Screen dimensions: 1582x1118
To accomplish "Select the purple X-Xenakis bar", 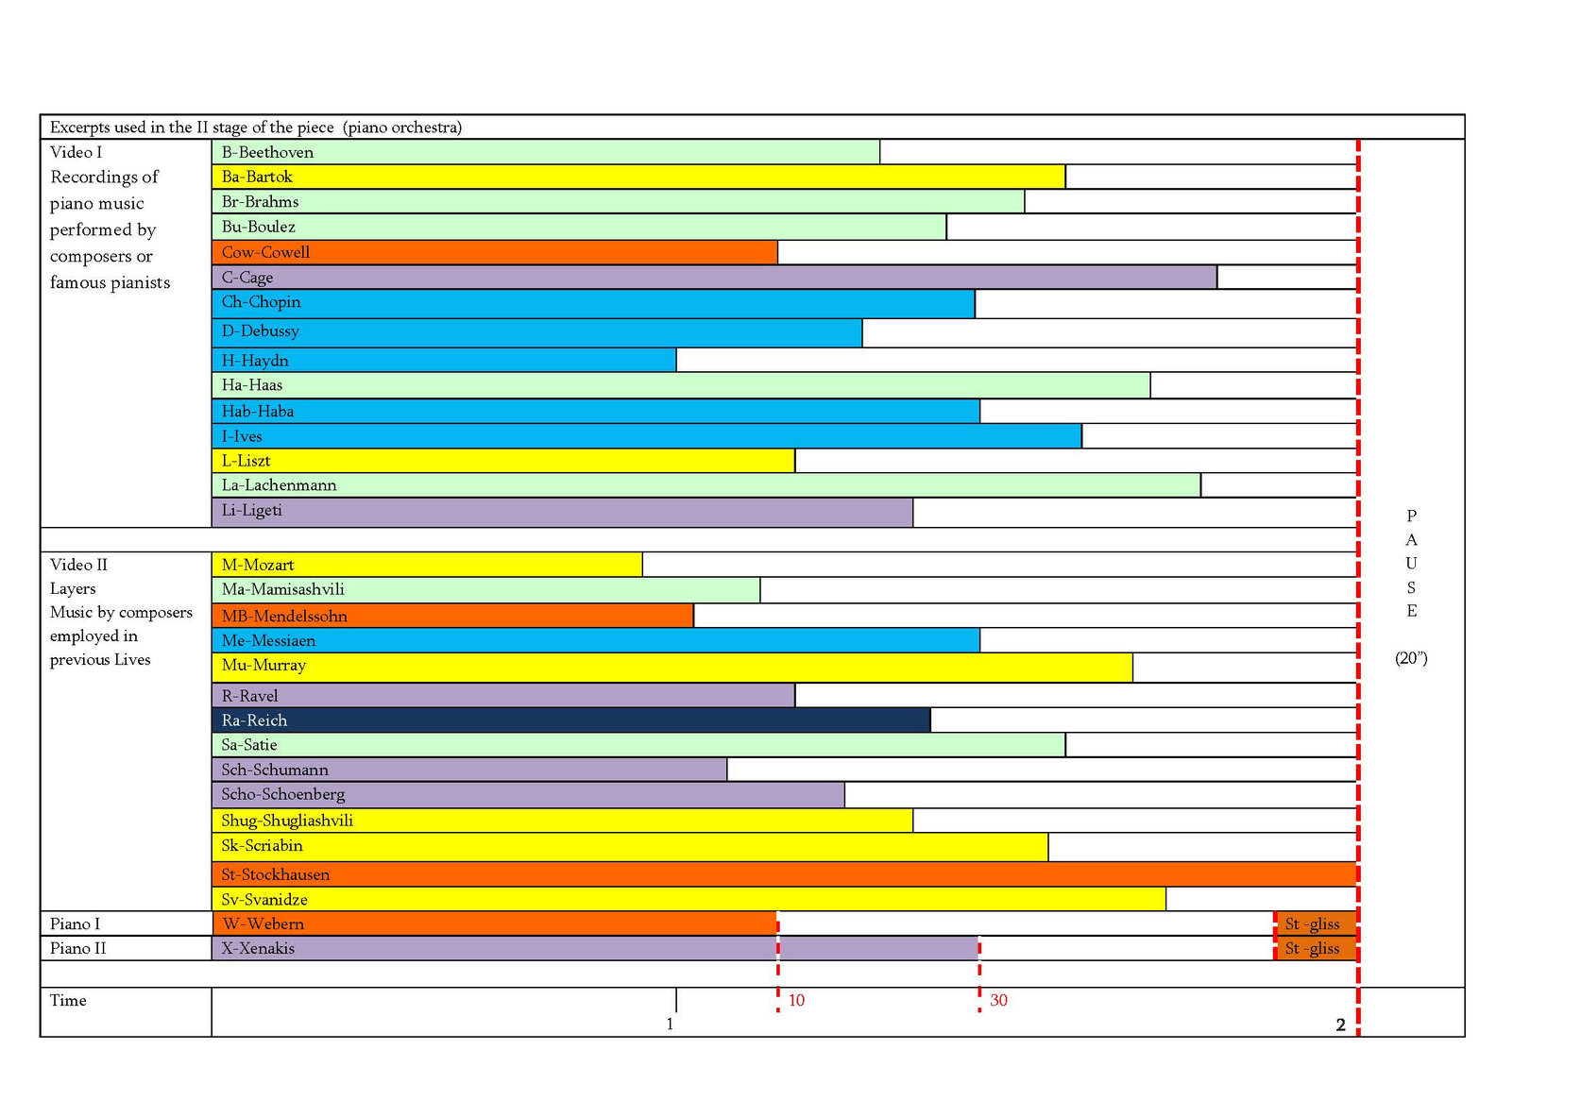I will click(594, 948).
